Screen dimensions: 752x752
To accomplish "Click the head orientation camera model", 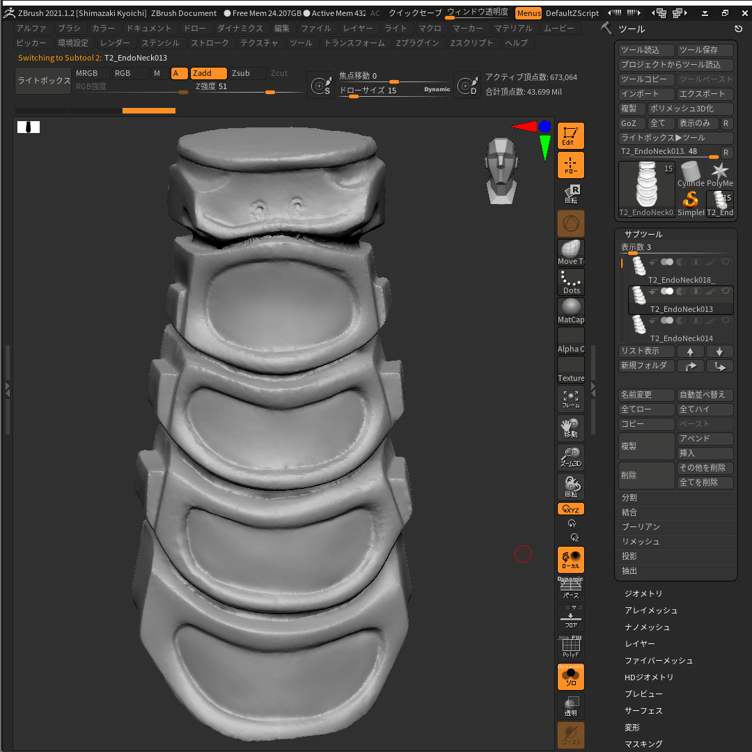I will point(501,171).
